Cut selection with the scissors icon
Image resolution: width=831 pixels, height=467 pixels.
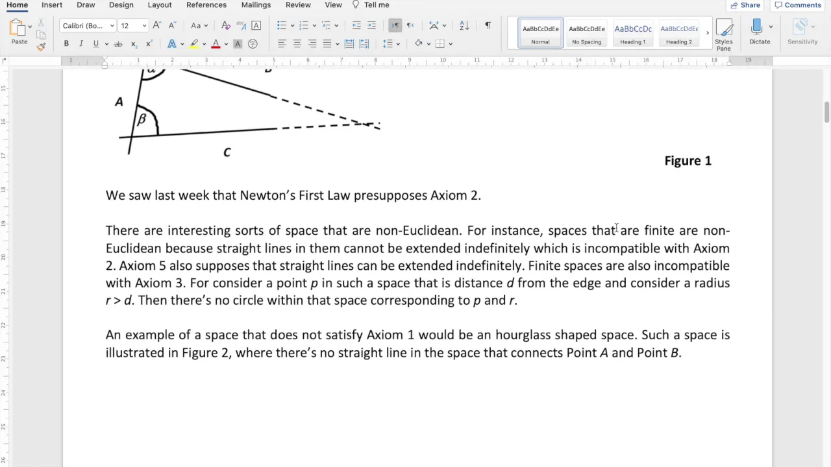coord(41,23)
